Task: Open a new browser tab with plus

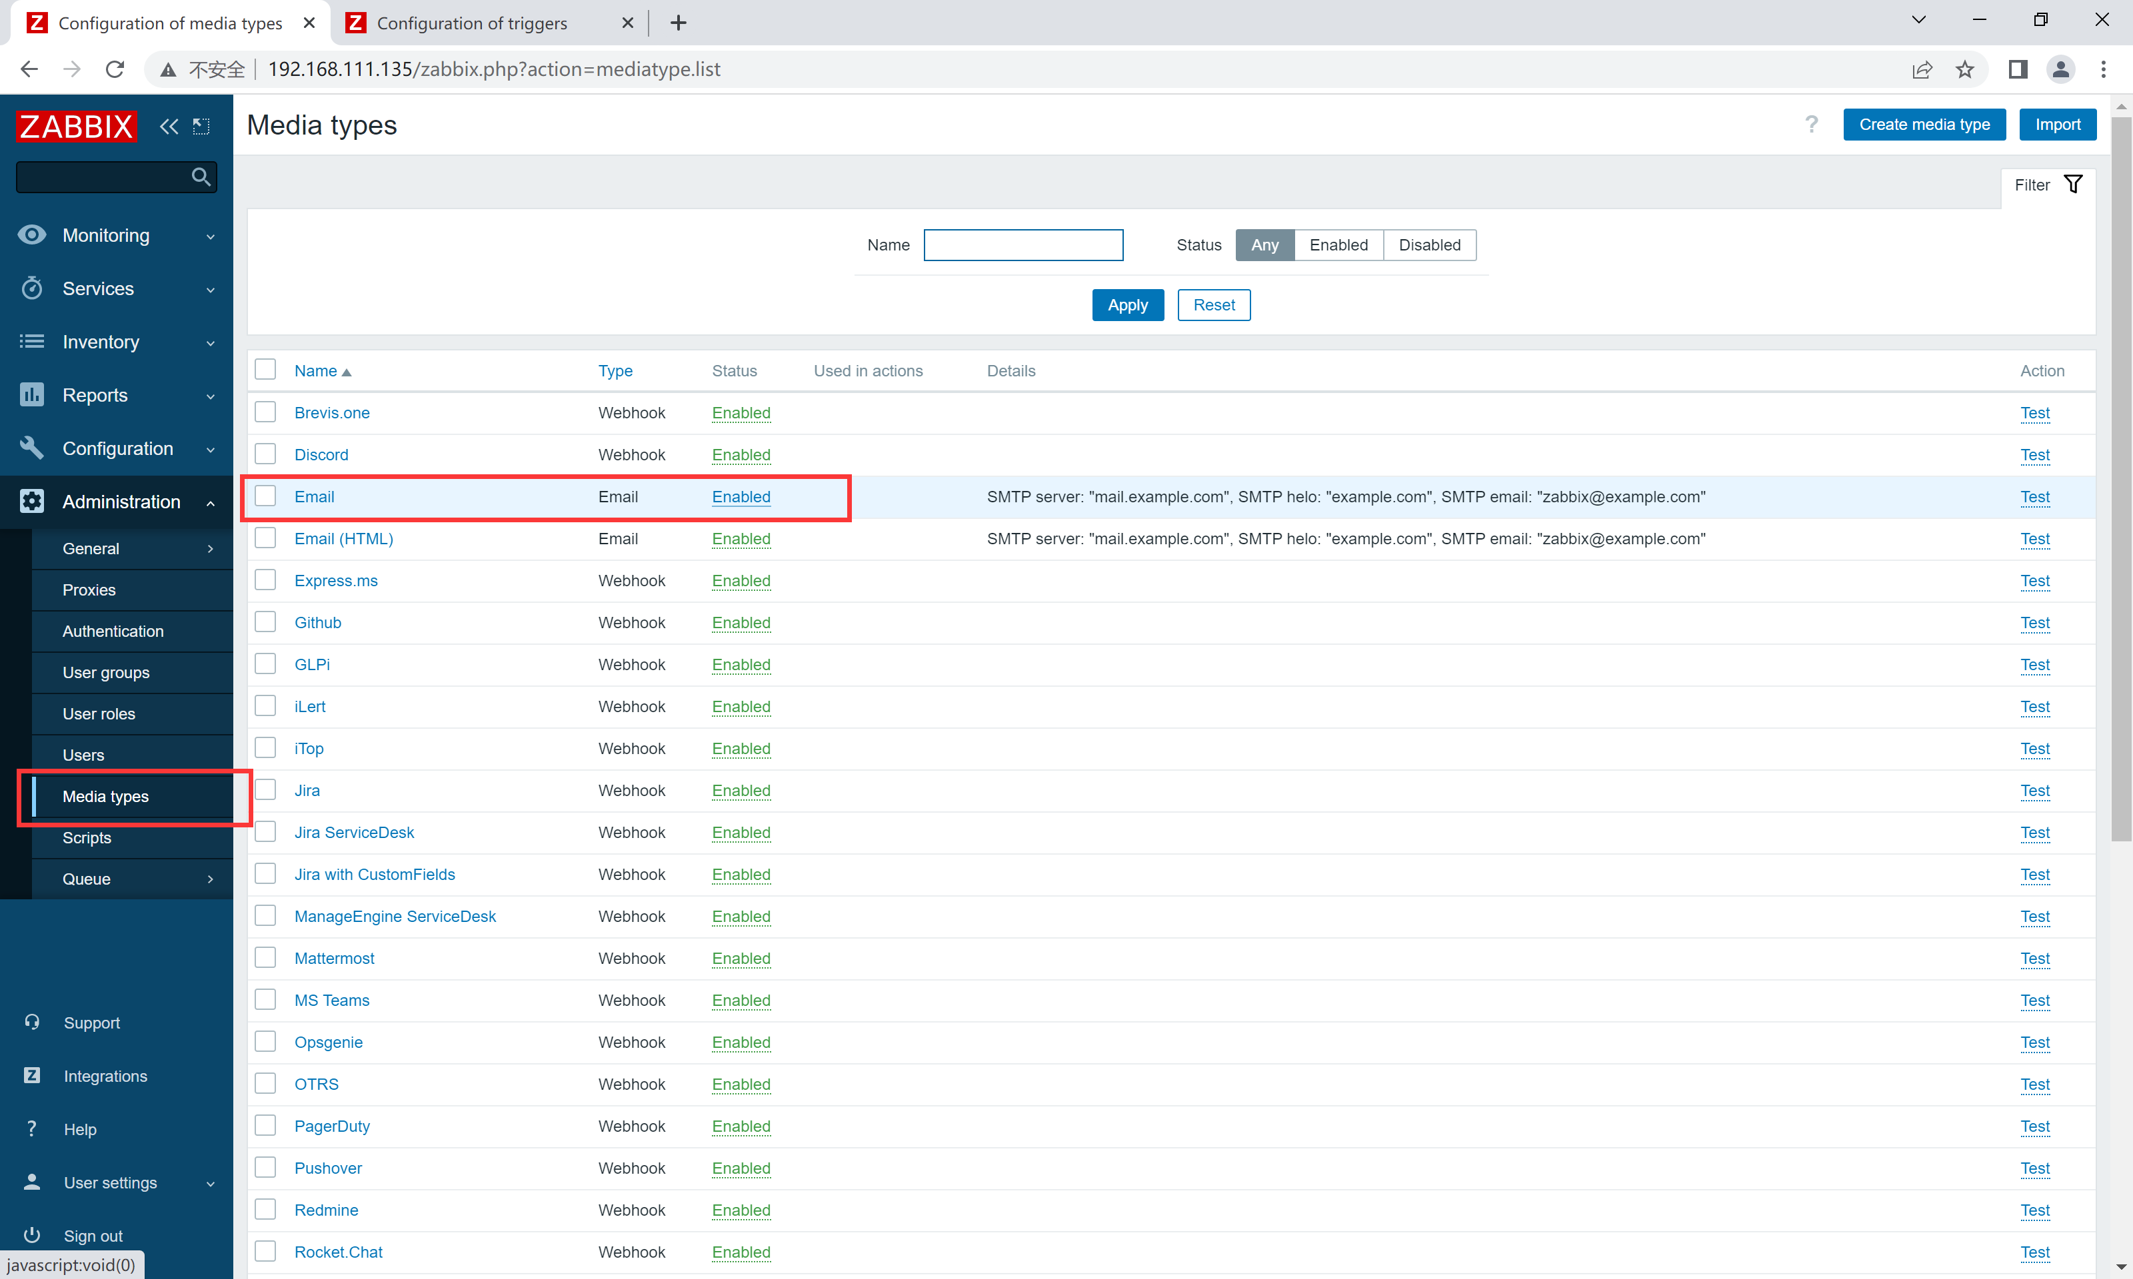Action: (679, 23)
